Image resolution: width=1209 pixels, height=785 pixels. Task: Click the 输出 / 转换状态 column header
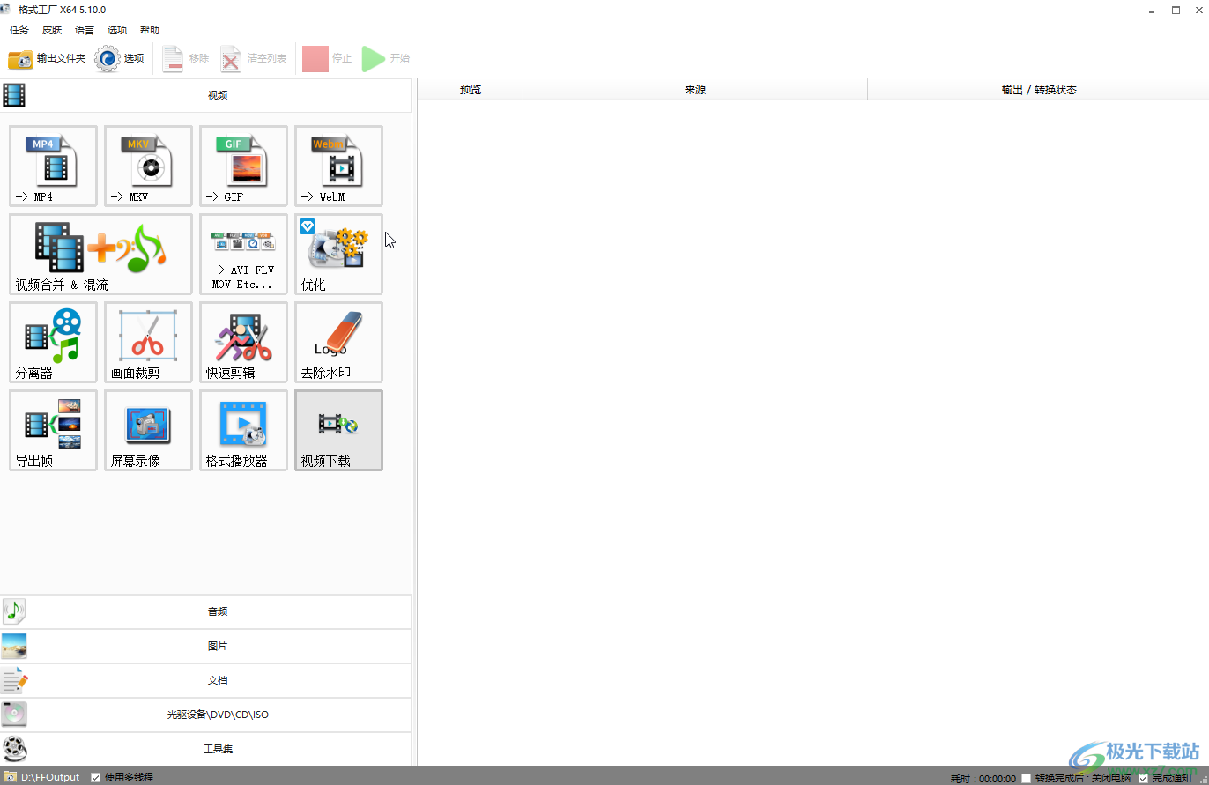pos(1038,89)
